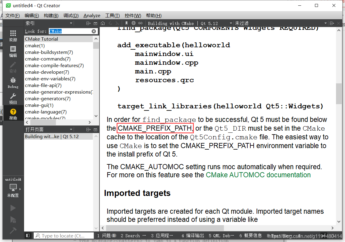
Task: Open the Analyze menu
Action: tap(92, 16)
